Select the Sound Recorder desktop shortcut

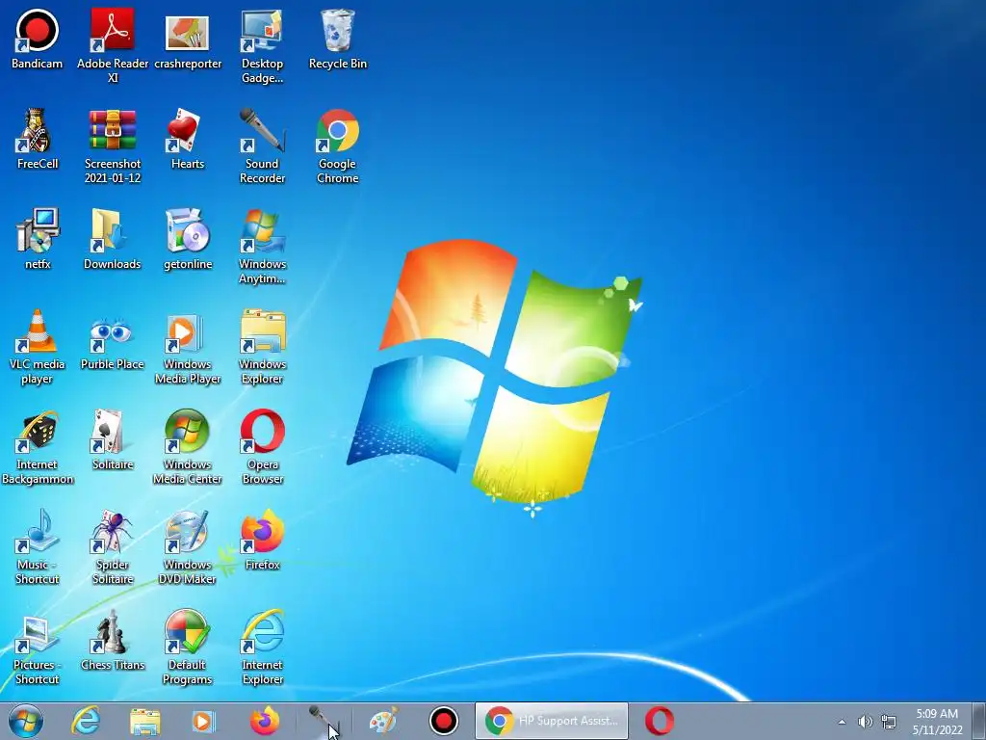point(262,146)
